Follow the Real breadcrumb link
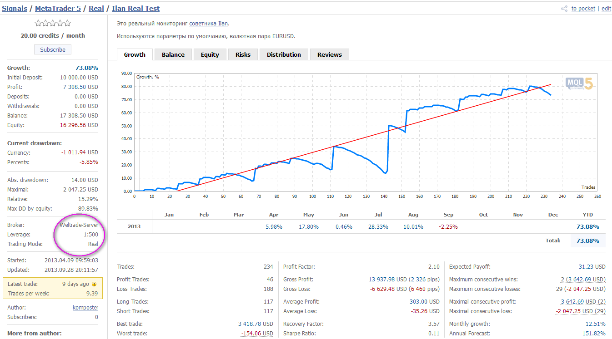612x339 pixels. point(96,9)
